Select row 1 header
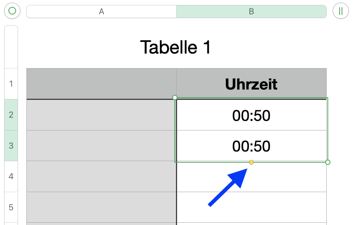 (x=11, y=84)
